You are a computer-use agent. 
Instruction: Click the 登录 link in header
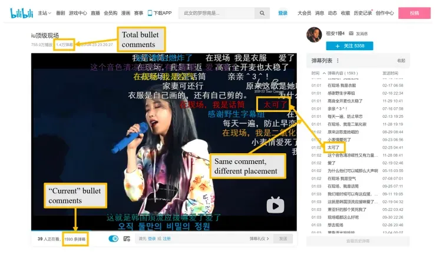(x=283, y=13)
